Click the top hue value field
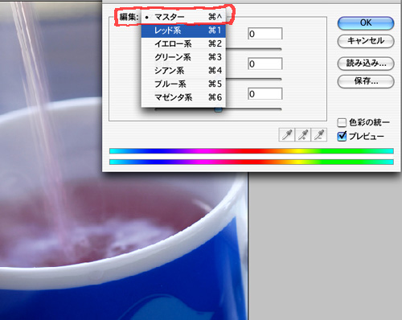The width and height of the screenshot is (402, 320). tap(265, 34)
